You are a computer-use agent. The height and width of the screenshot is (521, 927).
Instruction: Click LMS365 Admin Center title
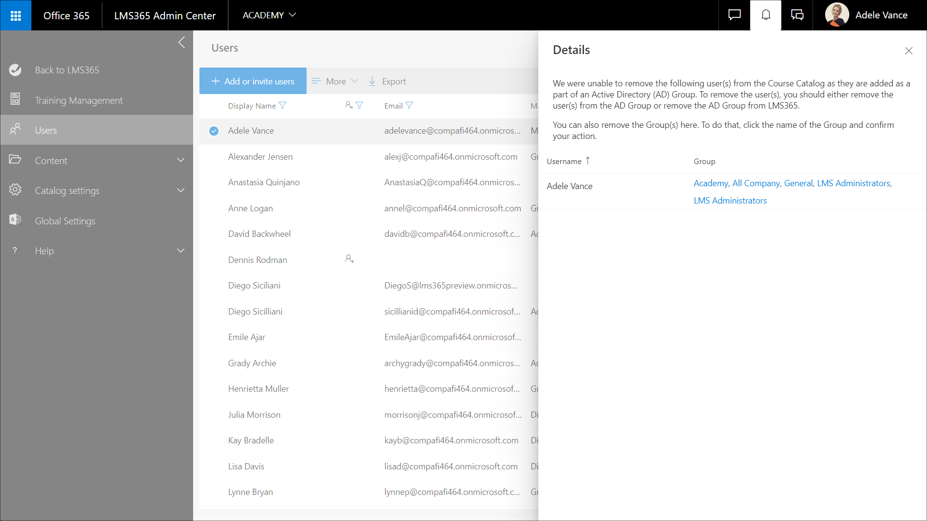165,15
